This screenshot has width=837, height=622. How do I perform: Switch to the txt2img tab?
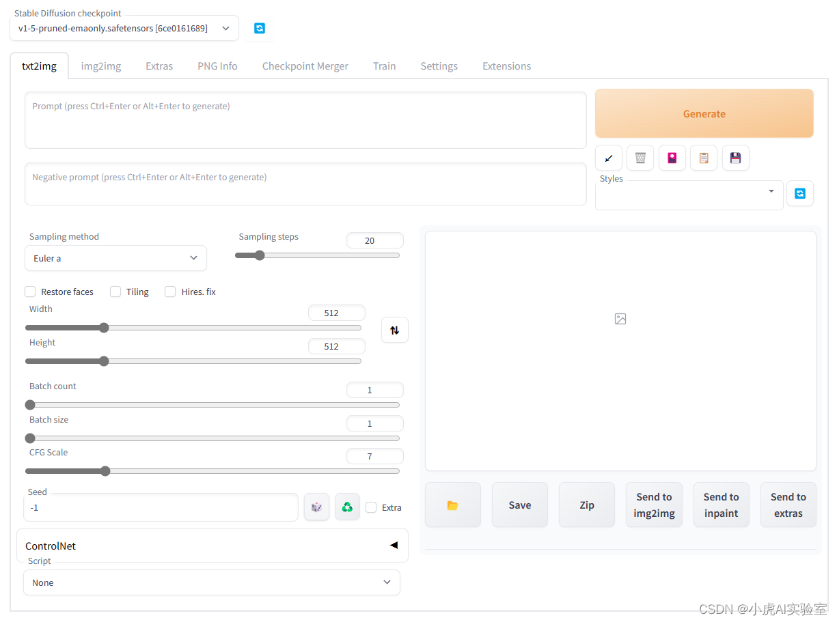point(39,66)
